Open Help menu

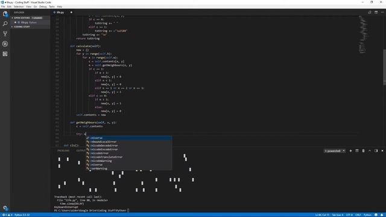coord(60,7)
